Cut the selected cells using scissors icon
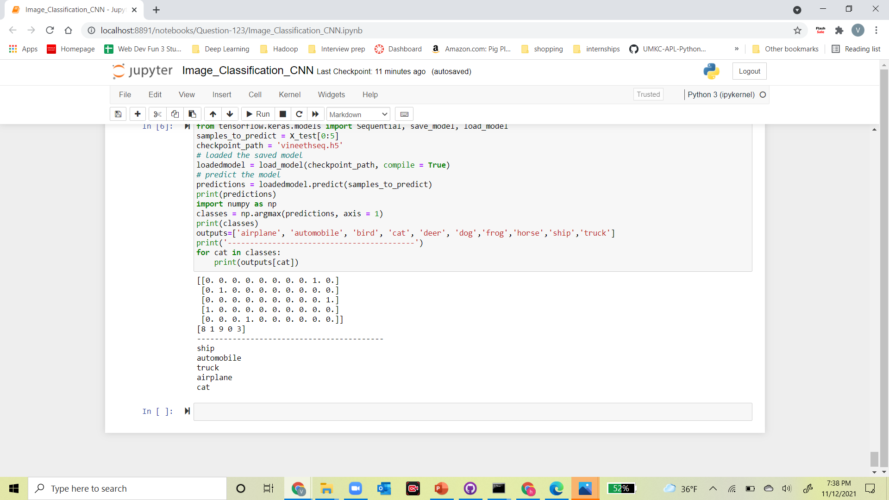 157,114
